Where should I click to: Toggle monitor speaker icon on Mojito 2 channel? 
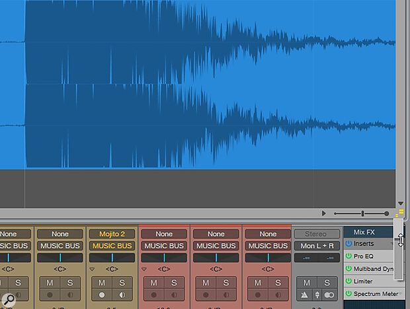click(122, 295)
